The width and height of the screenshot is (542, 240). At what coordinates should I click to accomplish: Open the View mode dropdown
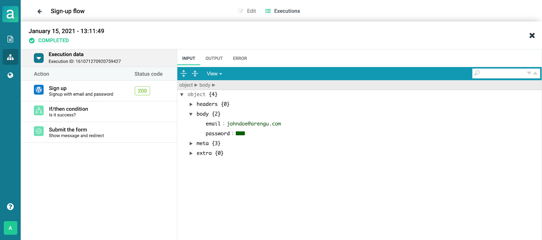214,74
